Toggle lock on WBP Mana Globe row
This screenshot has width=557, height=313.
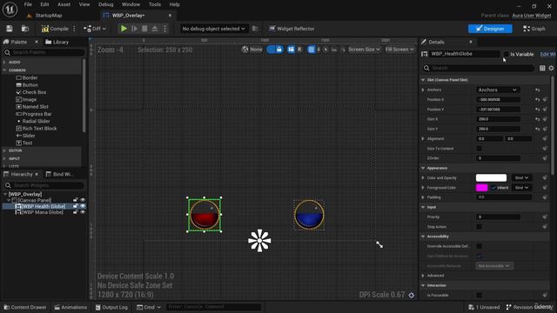(x=76, y=212)
